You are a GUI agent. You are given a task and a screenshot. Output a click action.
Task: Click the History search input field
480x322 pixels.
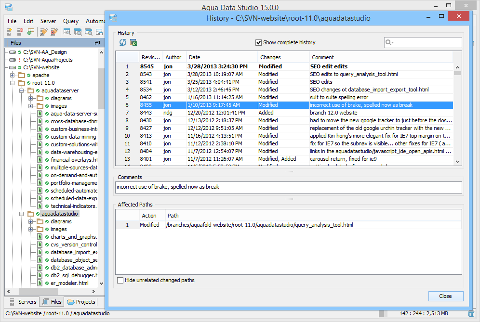coord(423,42)
